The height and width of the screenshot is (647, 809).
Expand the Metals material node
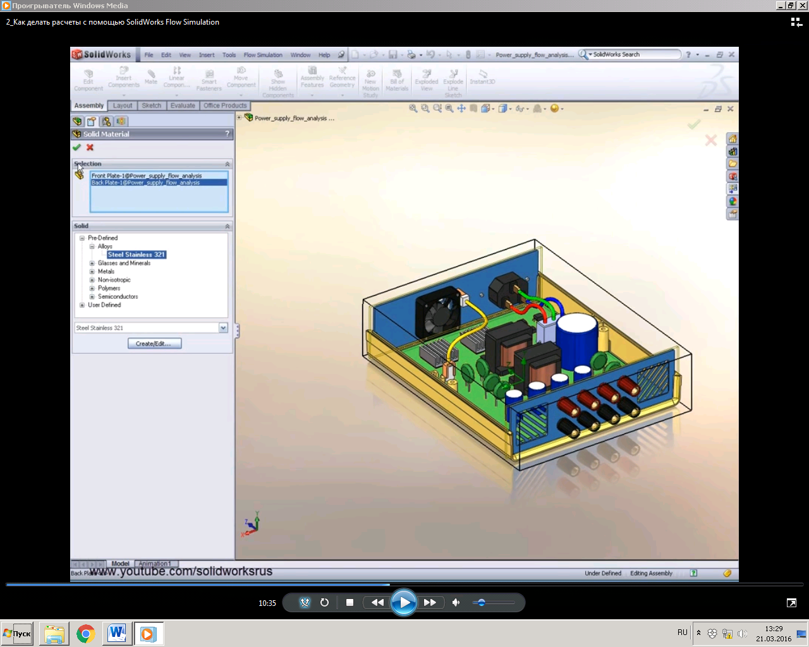pos(92,272)
